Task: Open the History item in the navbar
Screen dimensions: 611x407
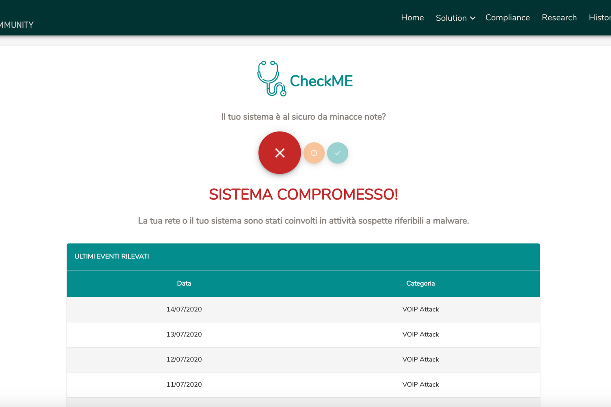Action: [x=599, y=18]
